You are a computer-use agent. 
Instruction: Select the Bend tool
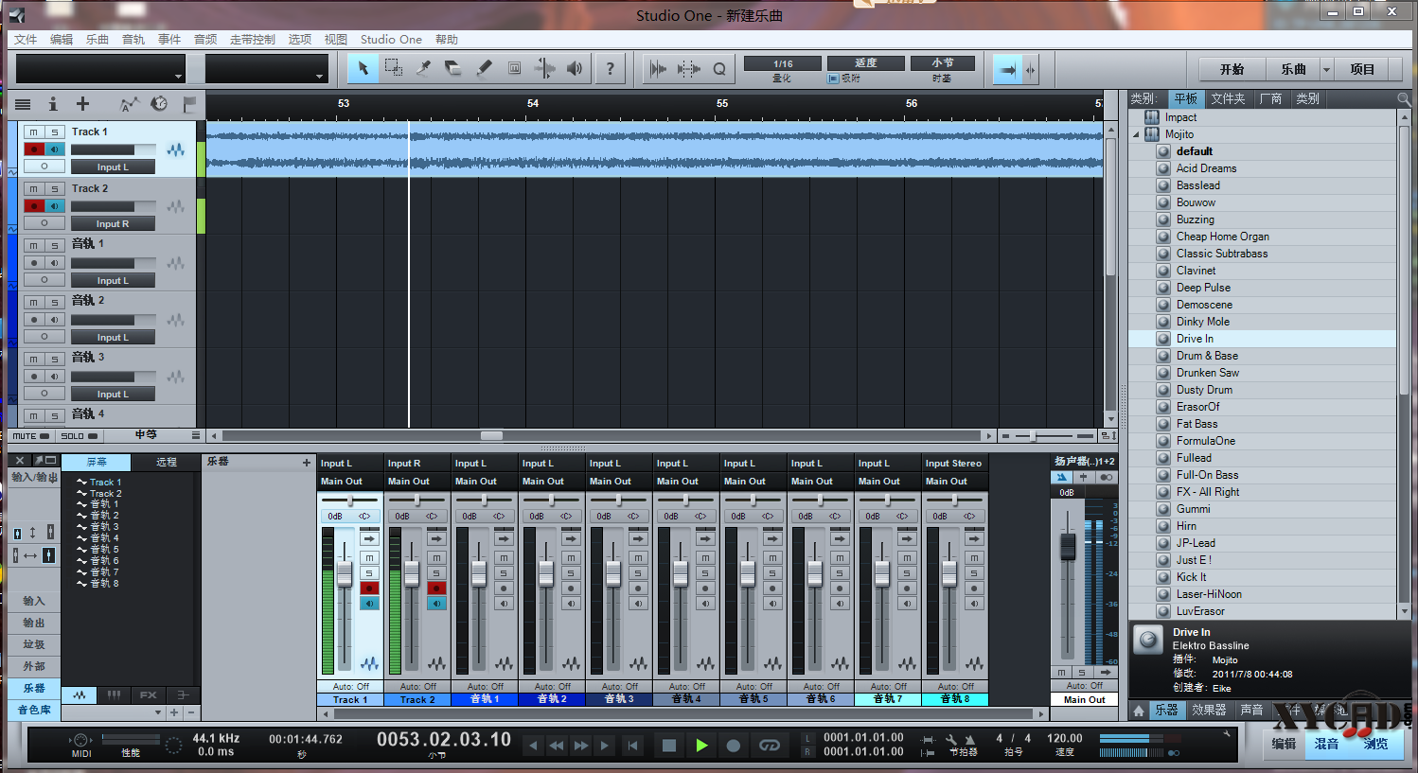coord(544,68)
